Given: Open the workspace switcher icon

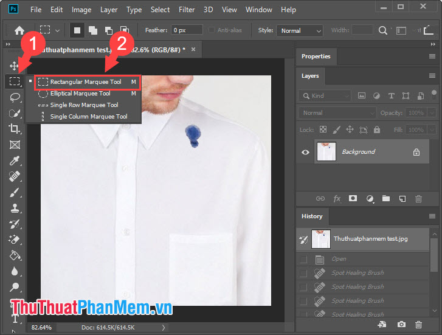Looking at the screenshot, I should coord(401,30).
